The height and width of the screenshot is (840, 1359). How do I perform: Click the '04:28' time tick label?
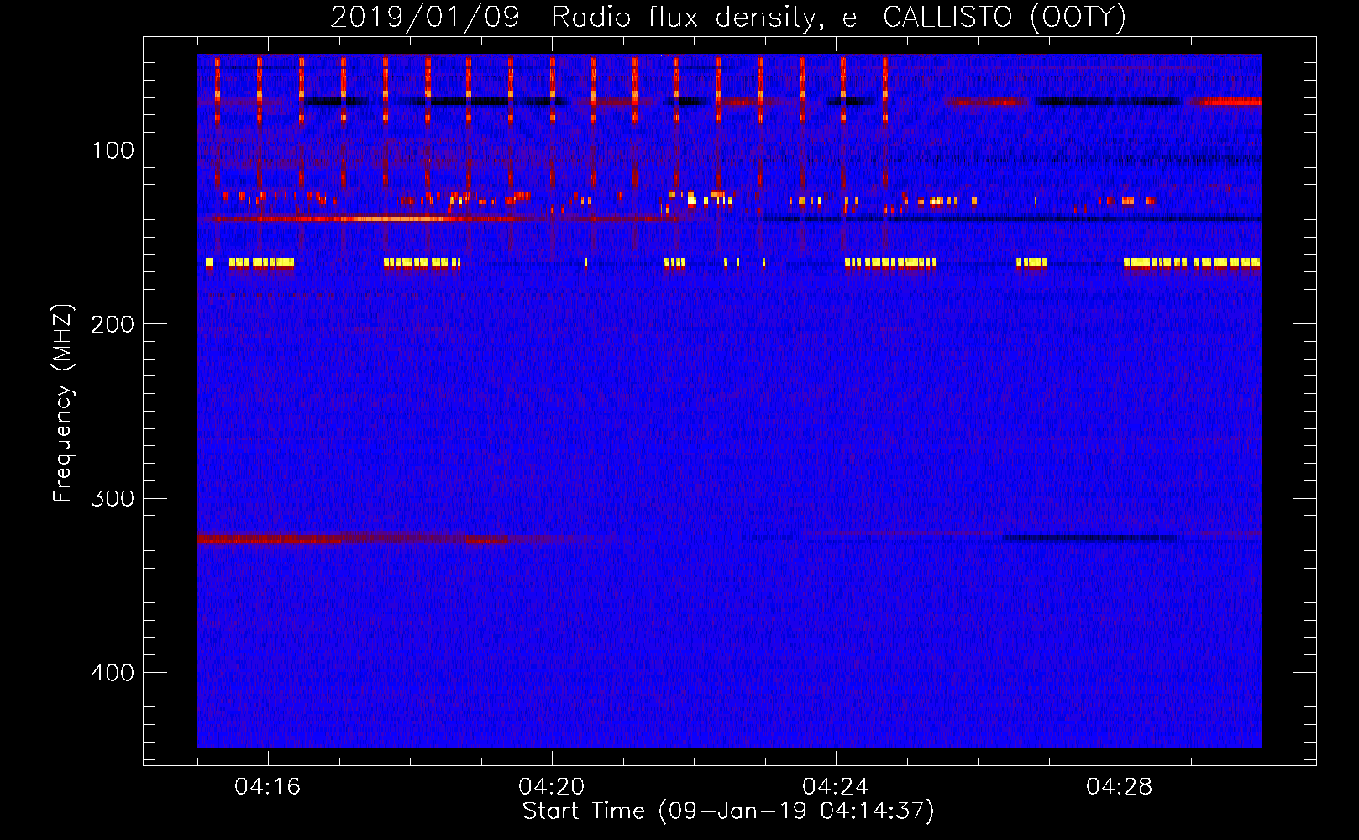(x=1119, y=787)
